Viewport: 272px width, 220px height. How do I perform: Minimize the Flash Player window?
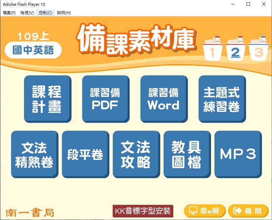click(x=233, y=4)
